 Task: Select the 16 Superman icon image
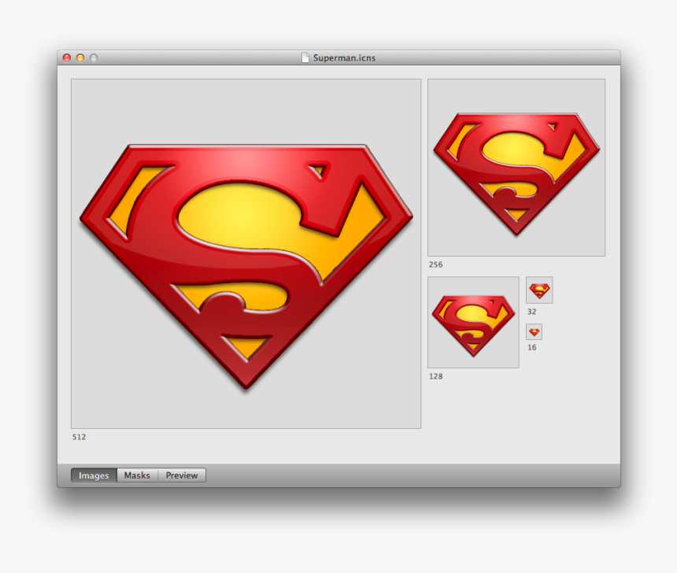pyautogui.click(x=534, y=332)
